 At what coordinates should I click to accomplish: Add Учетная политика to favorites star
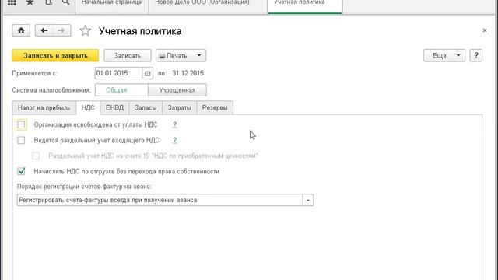(x=85, y=31)
